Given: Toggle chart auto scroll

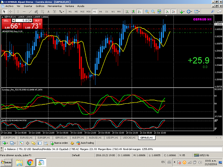Looking at the screenshot, I should (167, 11).
